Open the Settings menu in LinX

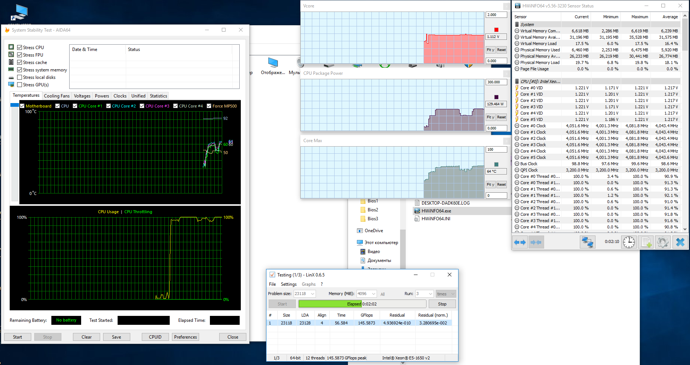point(289,284)
